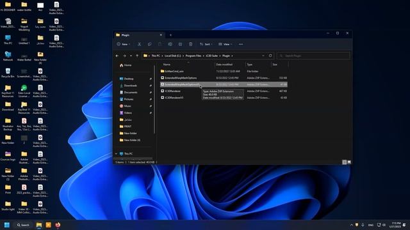This screenshot has width=410, height=230.
Task: Expand the address bar history dropdown
Action: point(263,56)
